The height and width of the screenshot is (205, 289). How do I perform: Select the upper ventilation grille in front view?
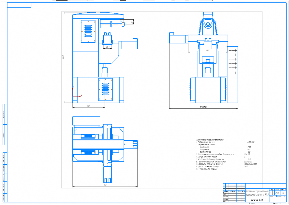tap(88, 31)
